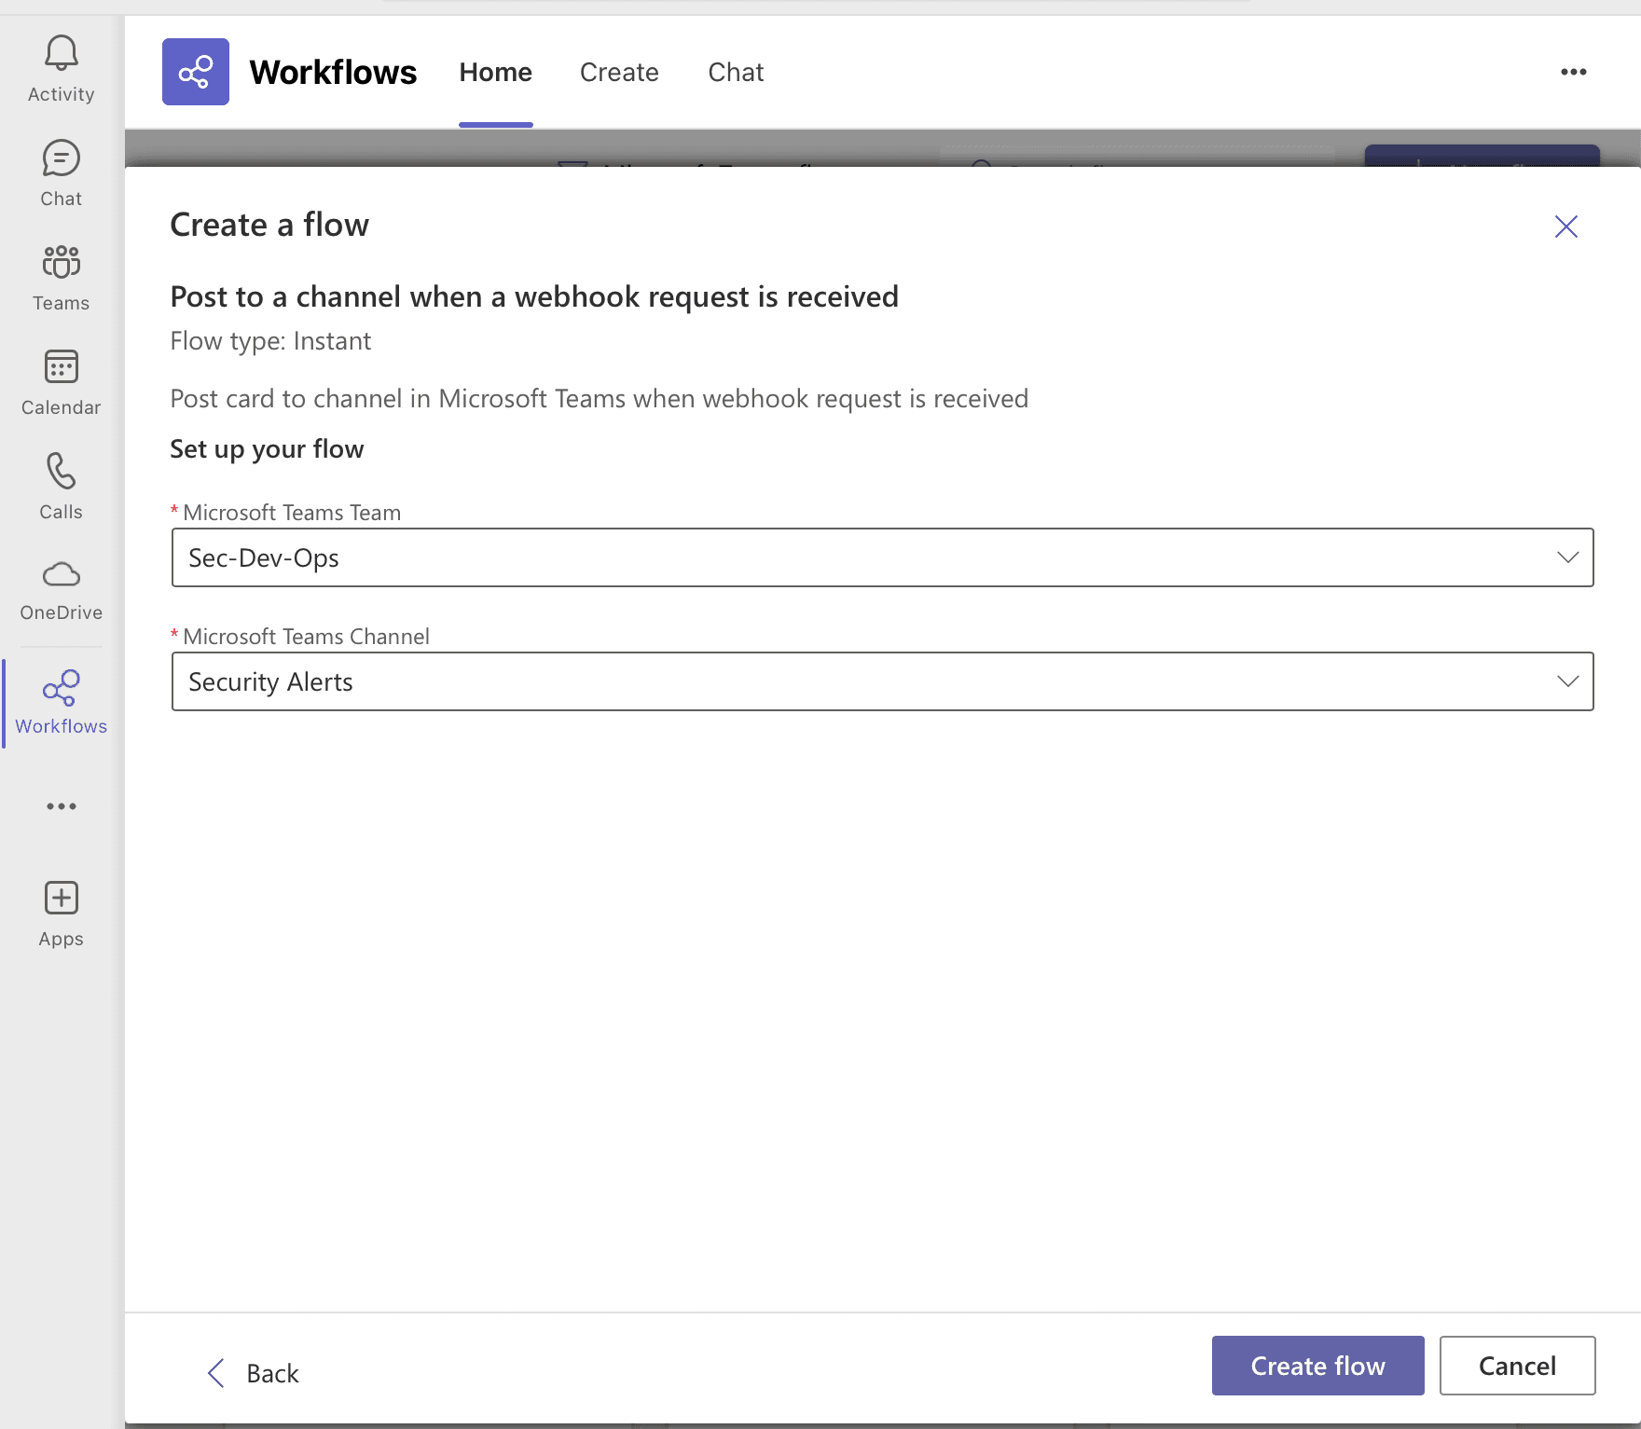
Task: Select Teams in the sidebar
Action: [61, 276]
